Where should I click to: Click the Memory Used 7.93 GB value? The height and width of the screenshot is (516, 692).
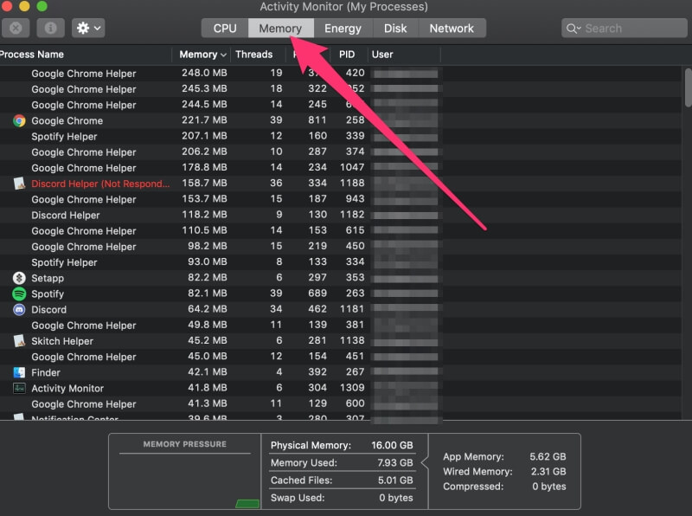point(395,463)
